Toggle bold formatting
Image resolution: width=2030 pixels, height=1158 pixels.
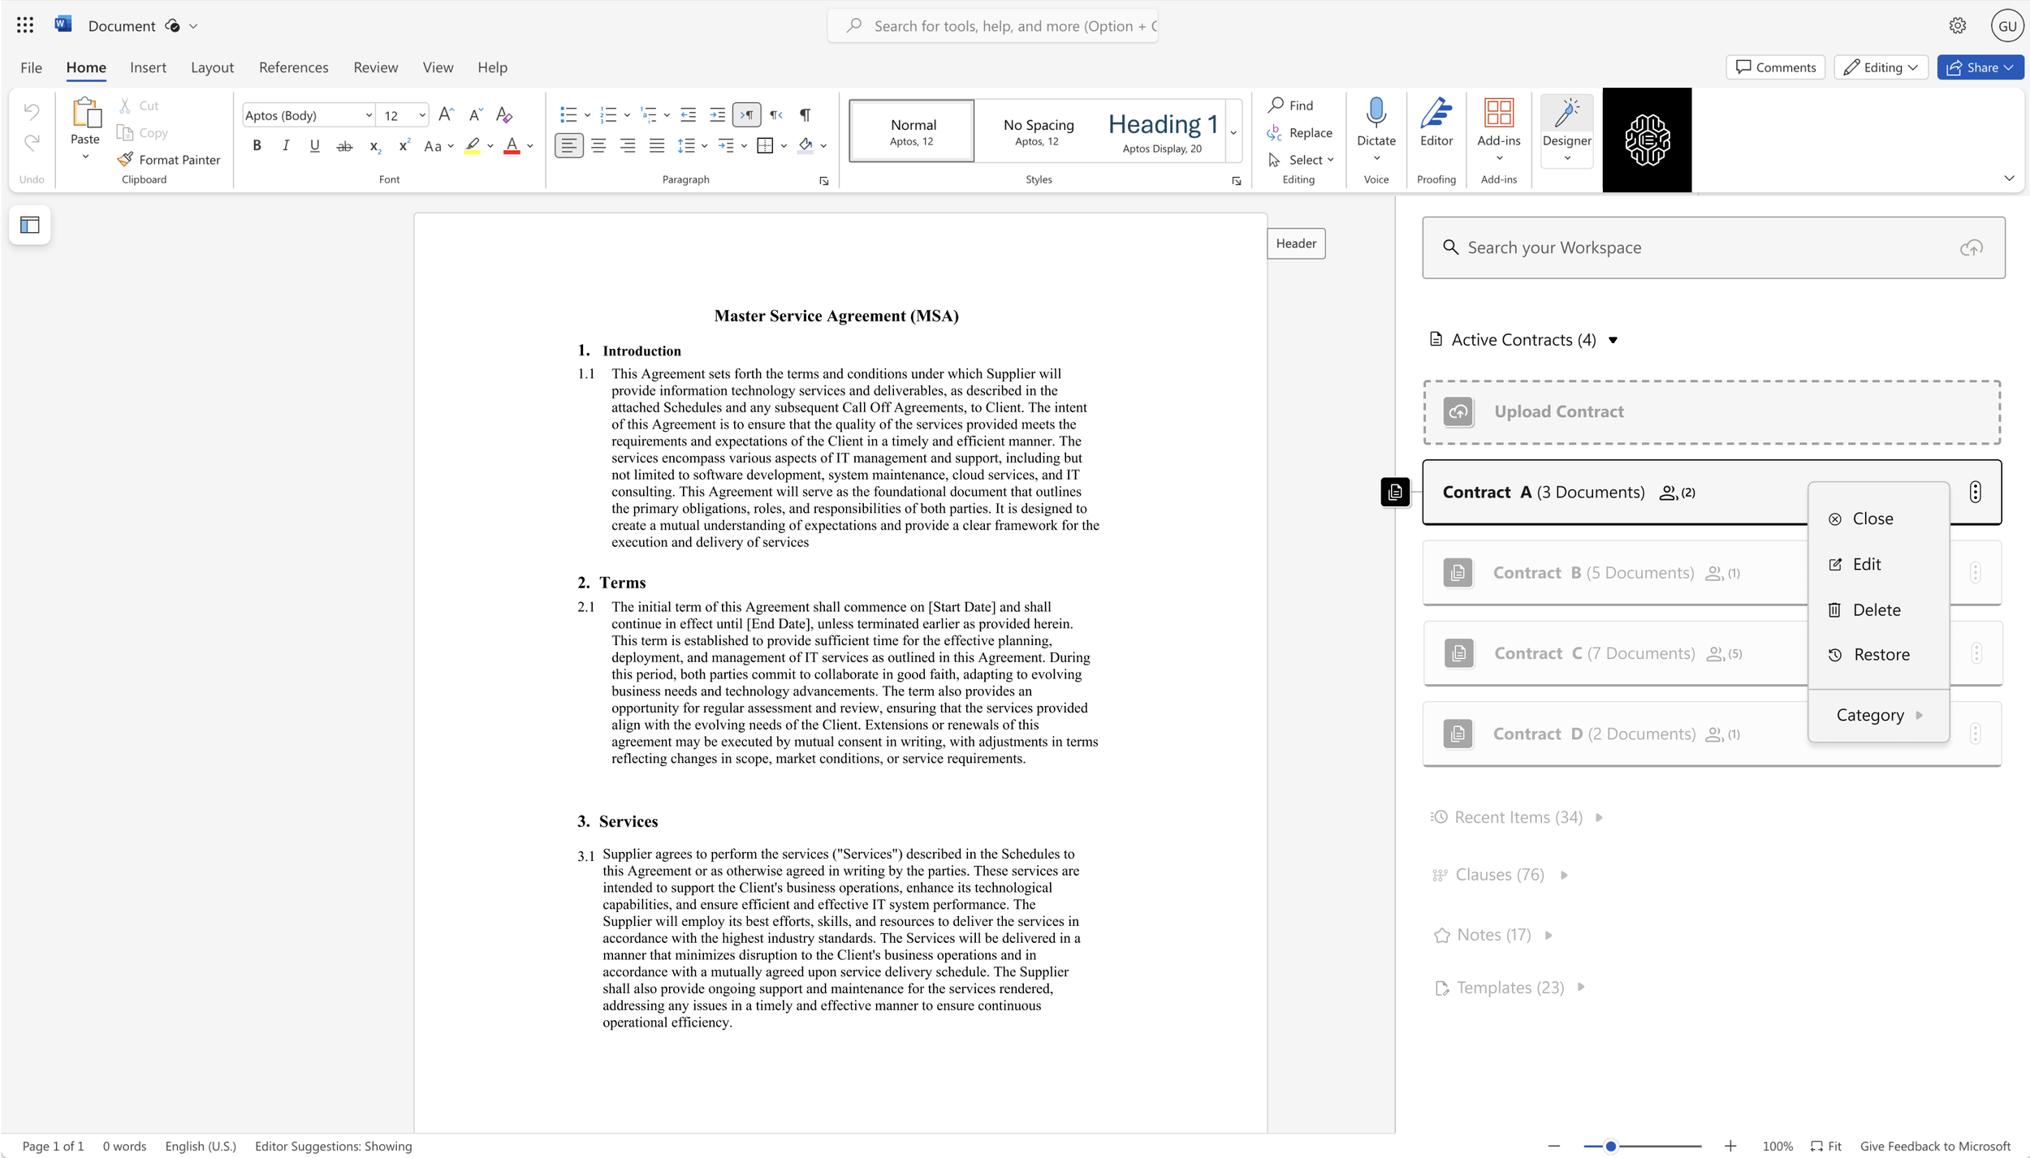257,146
